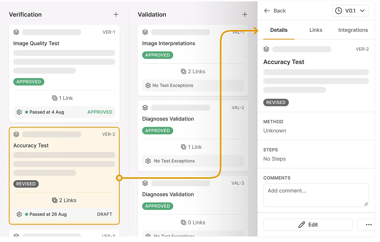This screenshot has height=242, width=380.
Task: Click the link icon beside '1 Link' on Image Quality Test
Action: [x=55, y=98]
